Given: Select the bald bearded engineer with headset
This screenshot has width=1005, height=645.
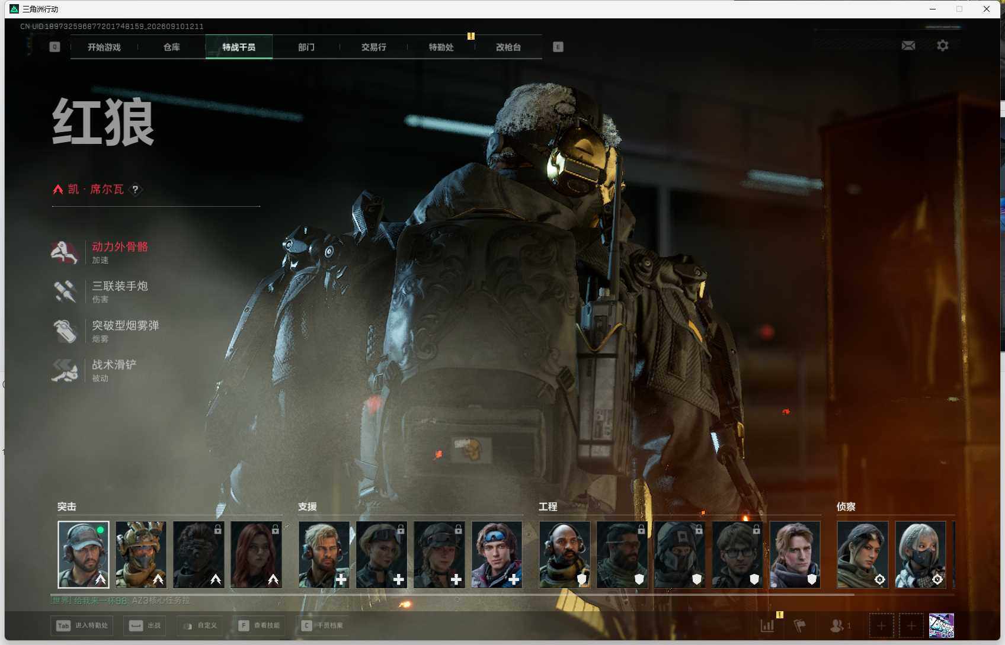Looking at the screenshot, I should coord(565,554).
